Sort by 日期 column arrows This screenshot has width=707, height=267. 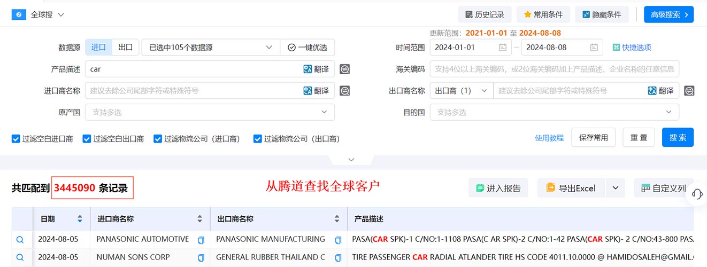80,219
